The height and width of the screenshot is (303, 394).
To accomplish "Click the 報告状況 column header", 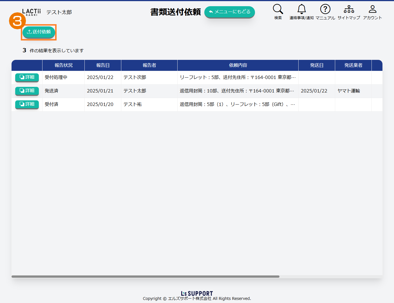I will coord(63,65).
